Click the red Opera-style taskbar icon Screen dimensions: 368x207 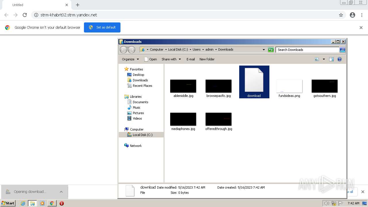62,203
